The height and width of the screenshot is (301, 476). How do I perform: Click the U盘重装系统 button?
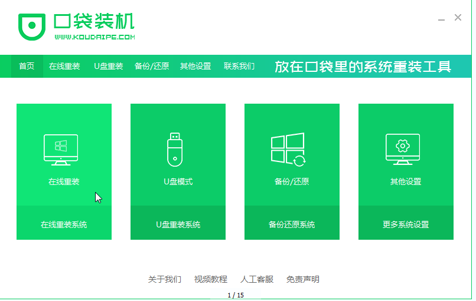[x=178, y=223]
